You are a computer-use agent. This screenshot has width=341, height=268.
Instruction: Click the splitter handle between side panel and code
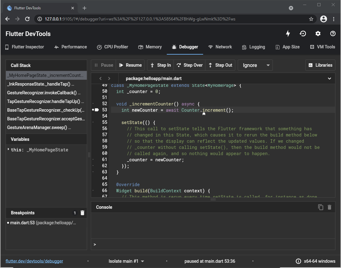tap(89, 155)
